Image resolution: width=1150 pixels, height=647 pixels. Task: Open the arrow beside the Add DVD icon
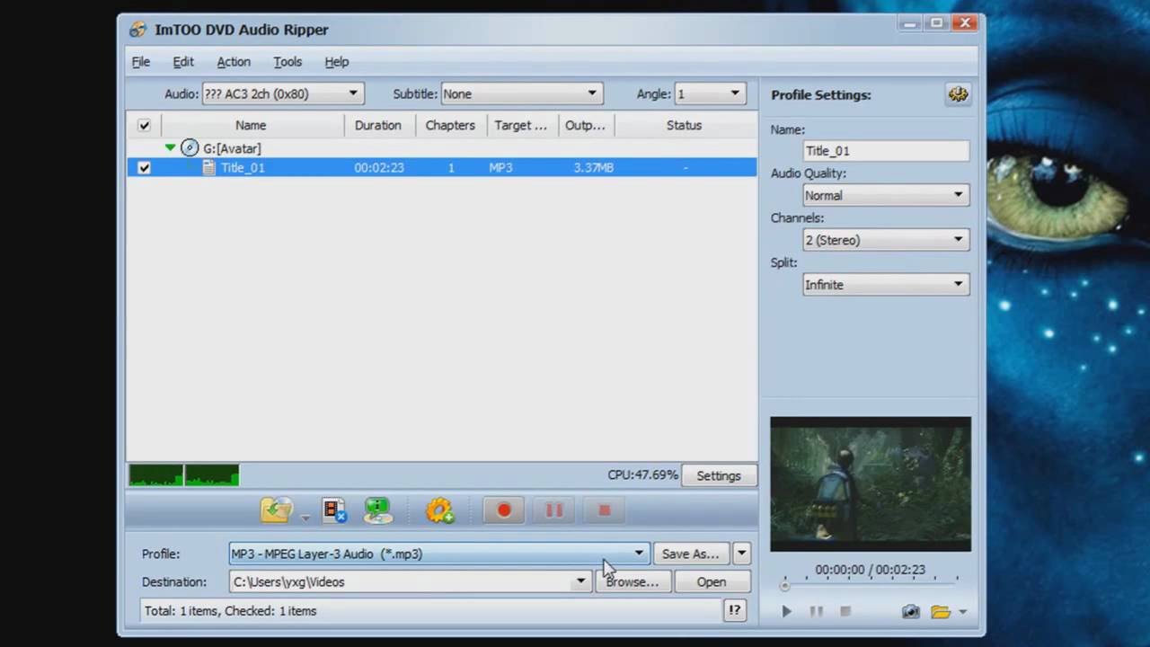(x=305, y=518)
